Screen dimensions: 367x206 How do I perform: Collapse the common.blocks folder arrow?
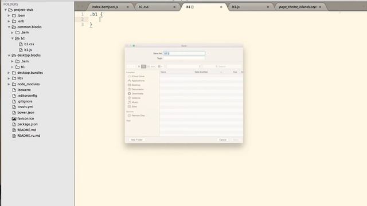[9, 27]
